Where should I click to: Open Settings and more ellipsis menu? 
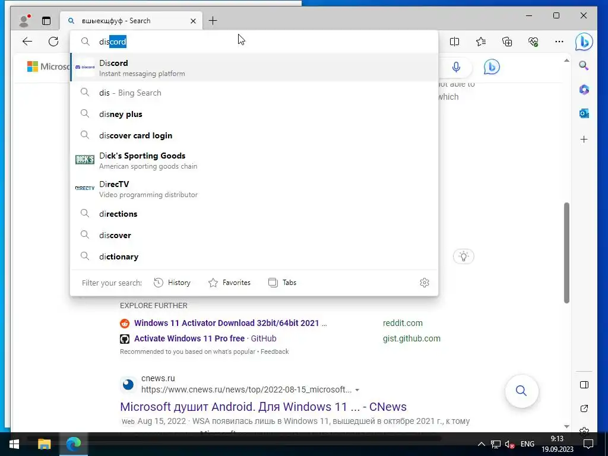pyautogui.click(x=559, y=42)
